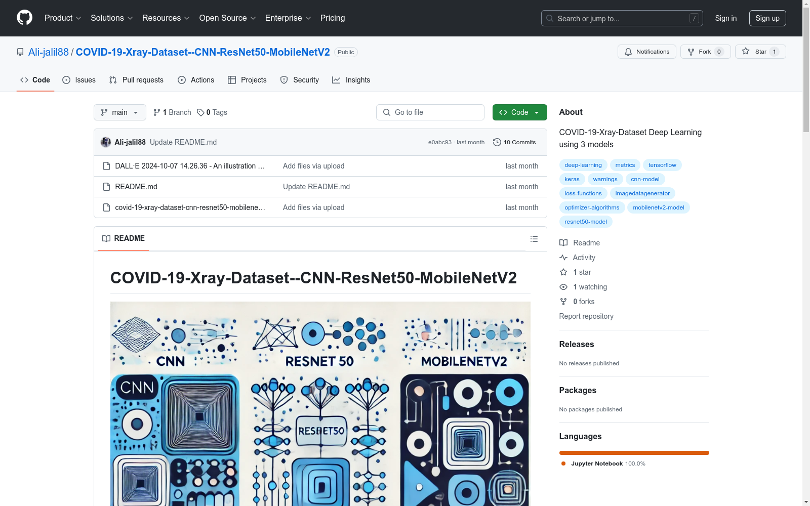Select the README tab
The height and width of the screenshot is (506, 810).
pyautogui.click(x=124, y=238)
